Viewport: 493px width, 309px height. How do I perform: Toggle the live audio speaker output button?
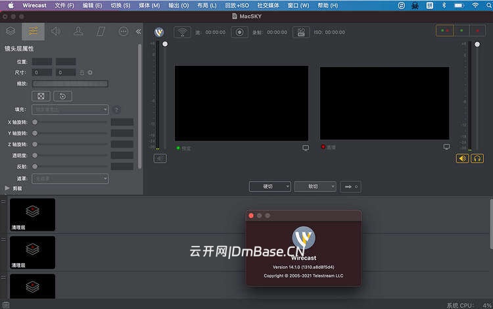click(462, 158)
